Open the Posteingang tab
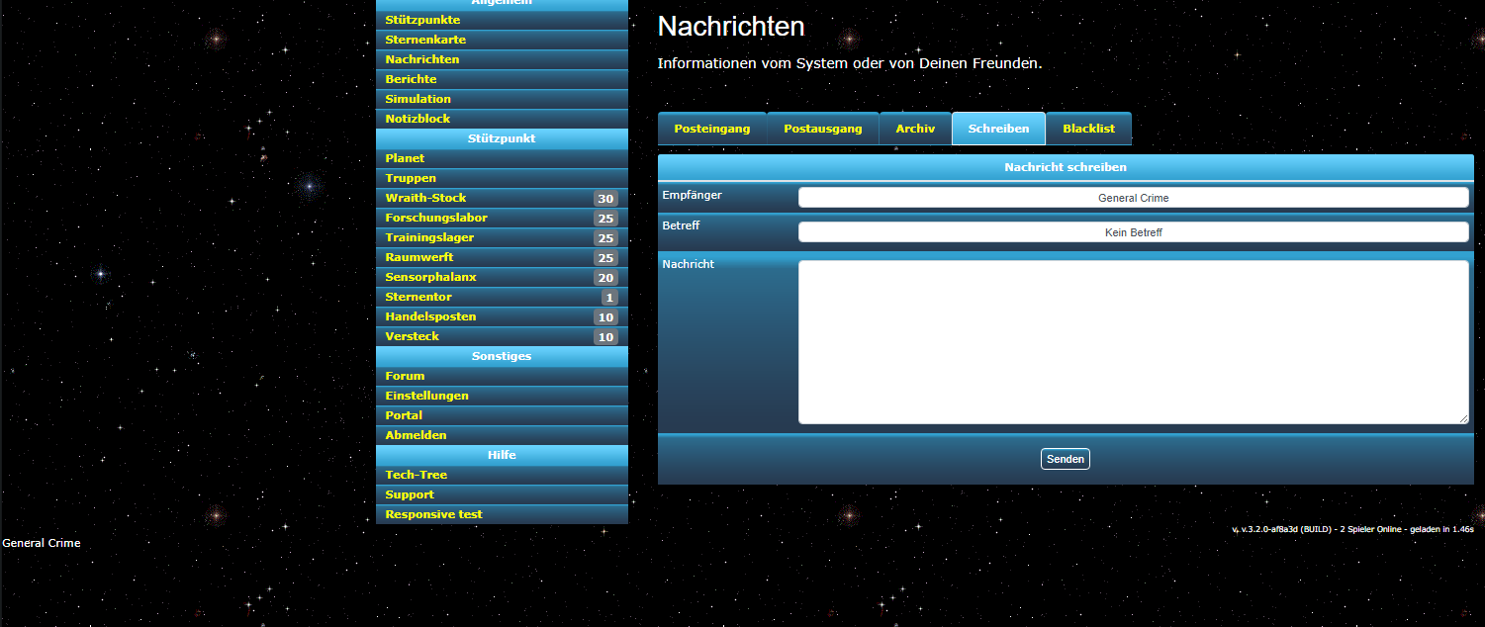This screenshot has width=1485, height=627. click(x=711, y=129)
